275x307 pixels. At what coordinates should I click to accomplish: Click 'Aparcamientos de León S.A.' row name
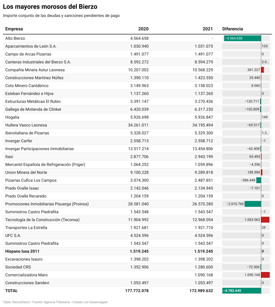(31, 46)
